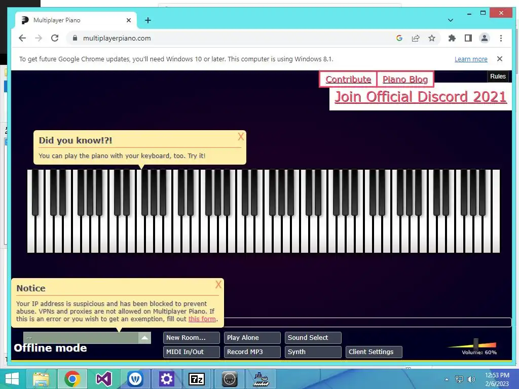Open this form exemption link
The width and height of the screenshot is (519, 389).
(x=202, y=319)
